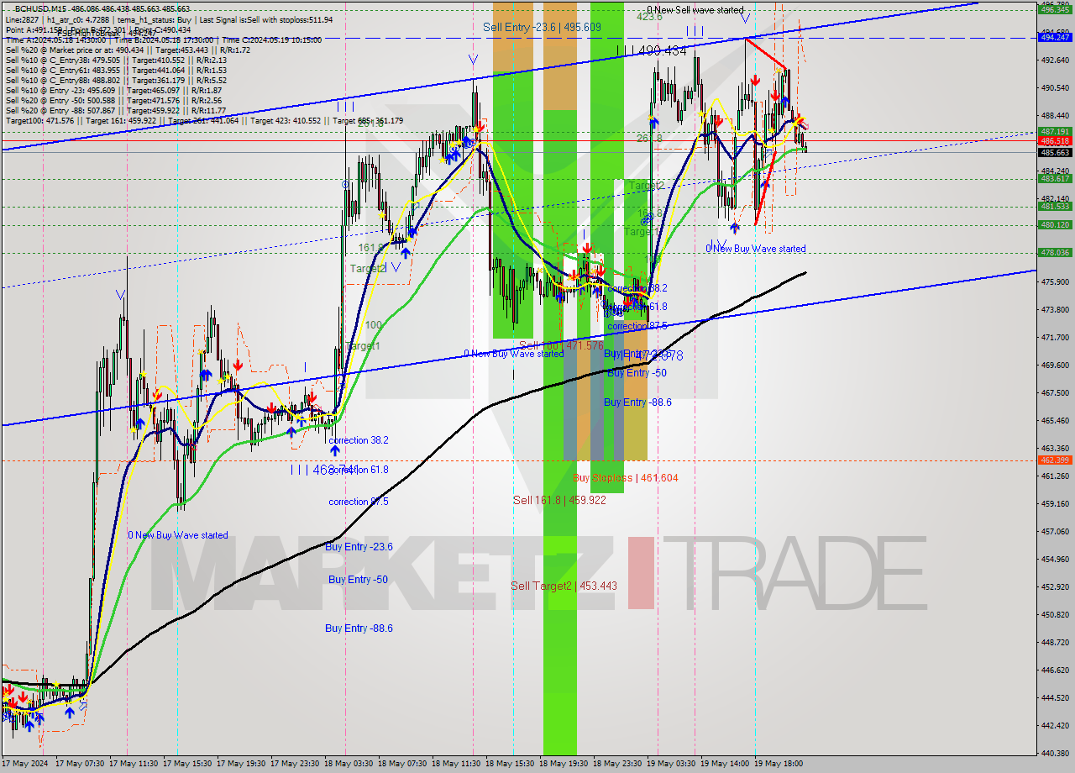Click the '19 May 03:30' time axis label

click(672, 764)
